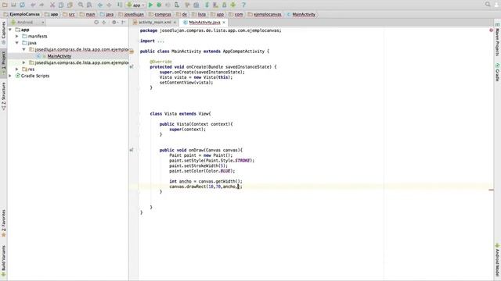Click the Navigate Back arrow icon
Image resolution: width=501 pixels, height=281 pixels.
click(x=100, y=5)
